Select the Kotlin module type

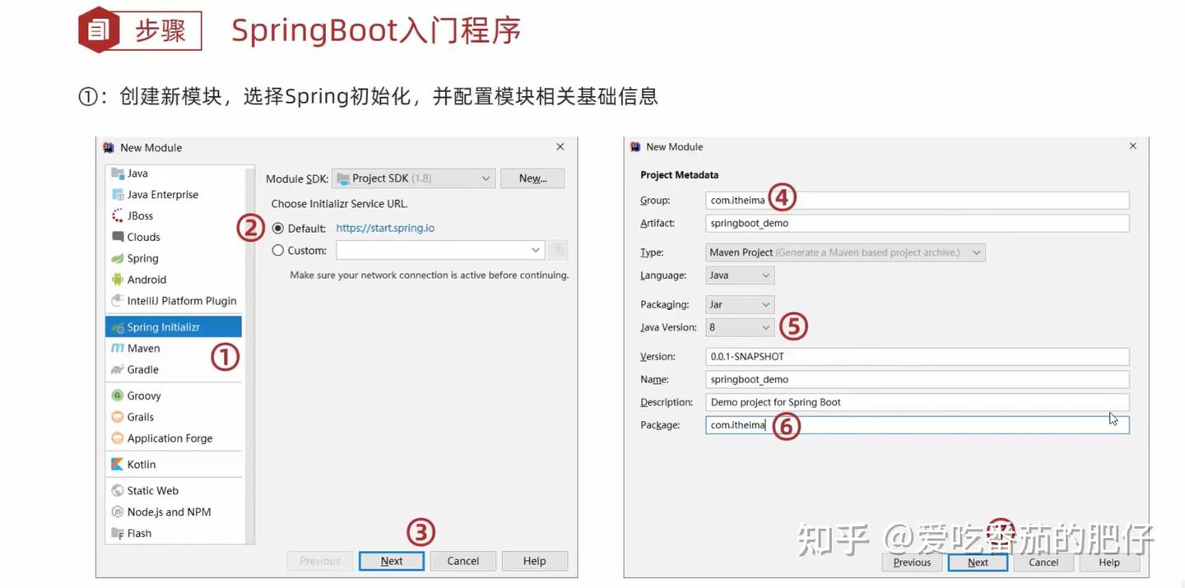coord(139,464)
